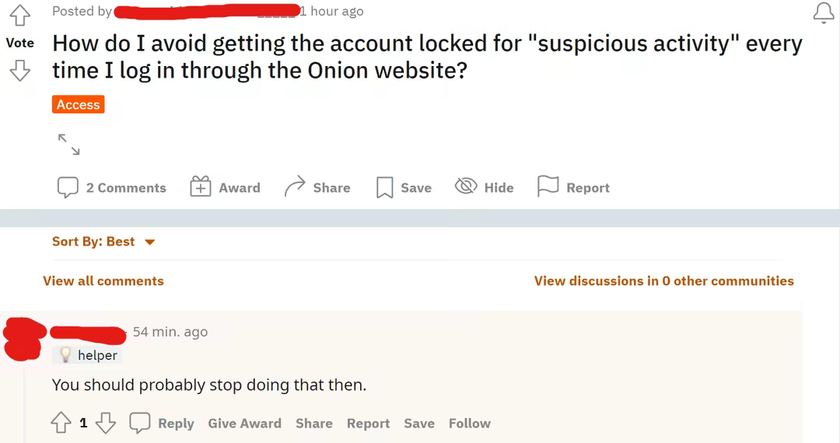
Task: View discussions in 0 other communities
Action: (663, 281)
